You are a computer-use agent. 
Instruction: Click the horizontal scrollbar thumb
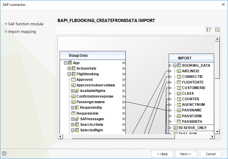pyautogui.click(x=123, y=137)
